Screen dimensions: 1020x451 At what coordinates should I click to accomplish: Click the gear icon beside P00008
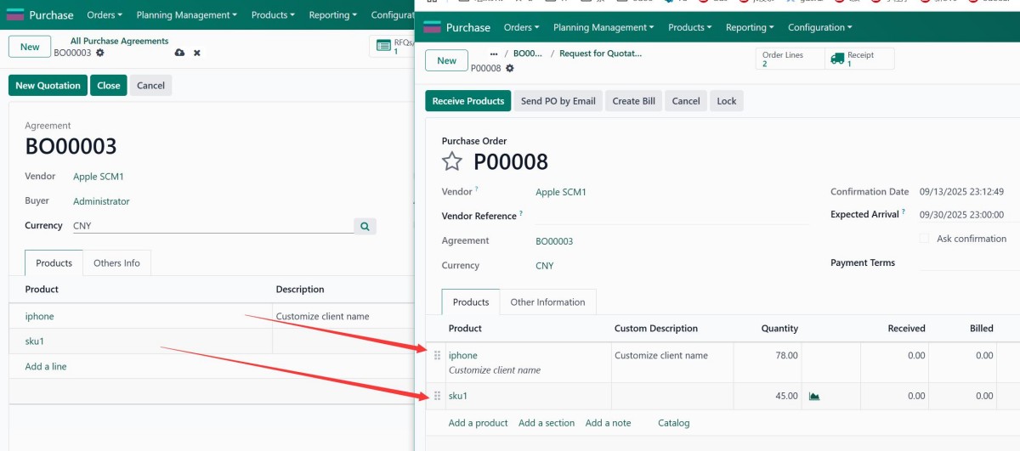pyautogui.click(x=510, y=68)
